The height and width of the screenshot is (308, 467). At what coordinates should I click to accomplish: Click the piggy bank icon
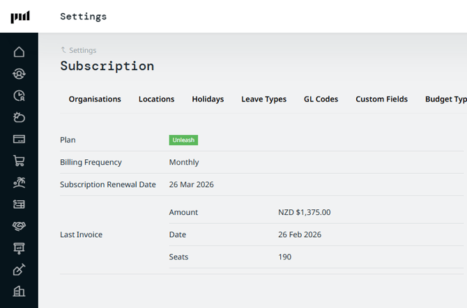click(x=19, y=117)
